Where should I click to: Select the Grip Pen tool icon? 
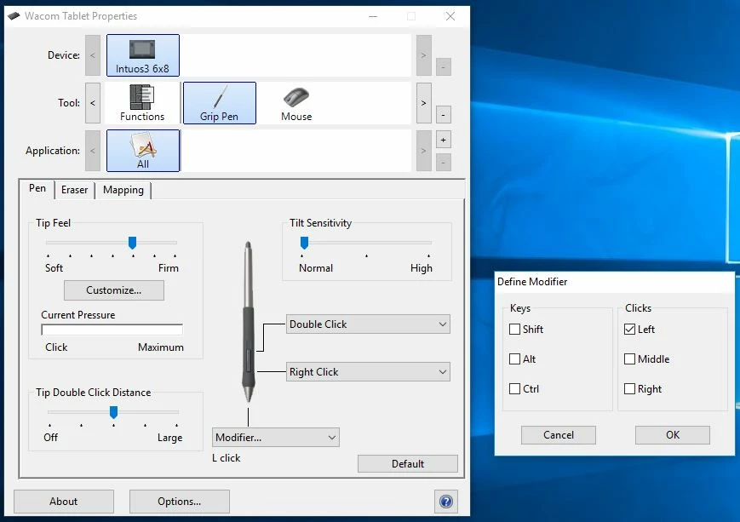click(x=220, y=103)
